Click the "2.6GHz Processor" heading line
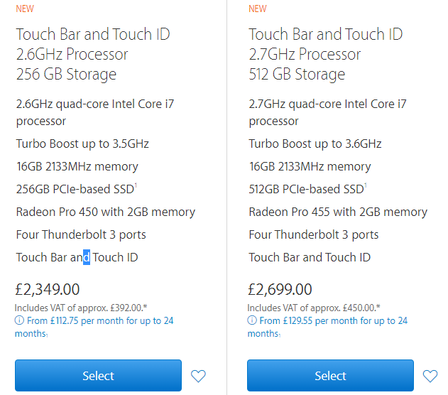 [x=72, y=54]
